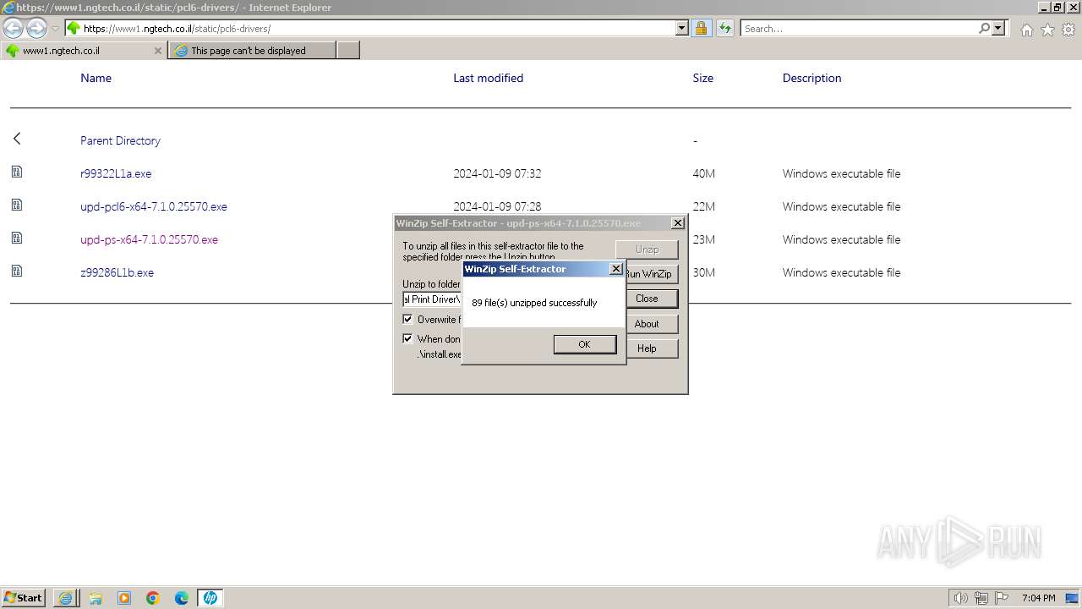Open volume speaker tray icon
The image size is (1082, 609).
pos(960,598)
